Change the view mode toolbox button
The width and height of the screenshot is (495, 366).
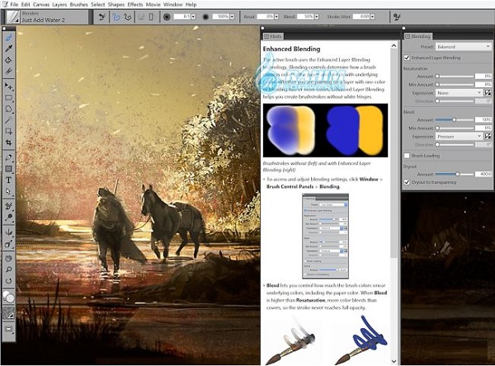click(x=8, y=329)
